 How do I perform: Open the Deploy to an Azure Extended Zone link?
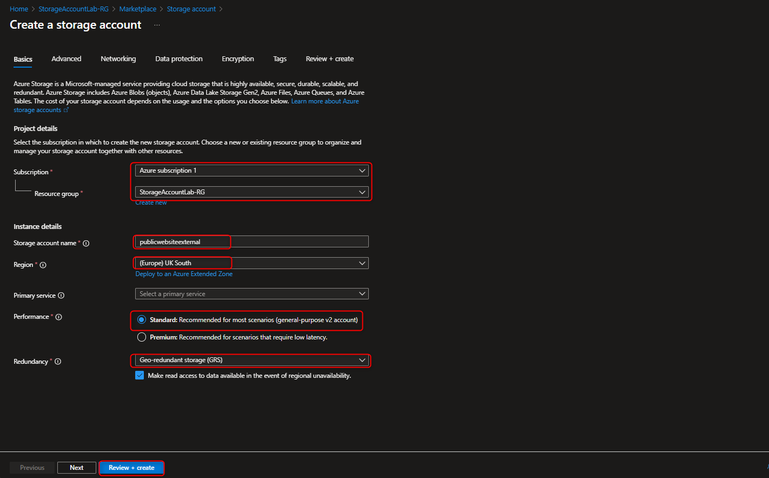[184, 274]
